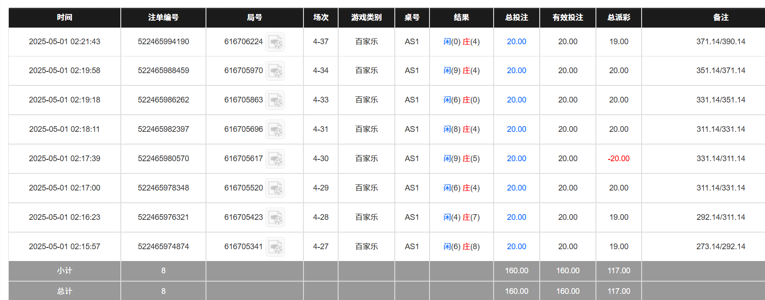The width and height of the screenshot is (765, 300).
Task: Click result 闲(9) 庄(5) in 4-30 row
Action: click(462, 159)
